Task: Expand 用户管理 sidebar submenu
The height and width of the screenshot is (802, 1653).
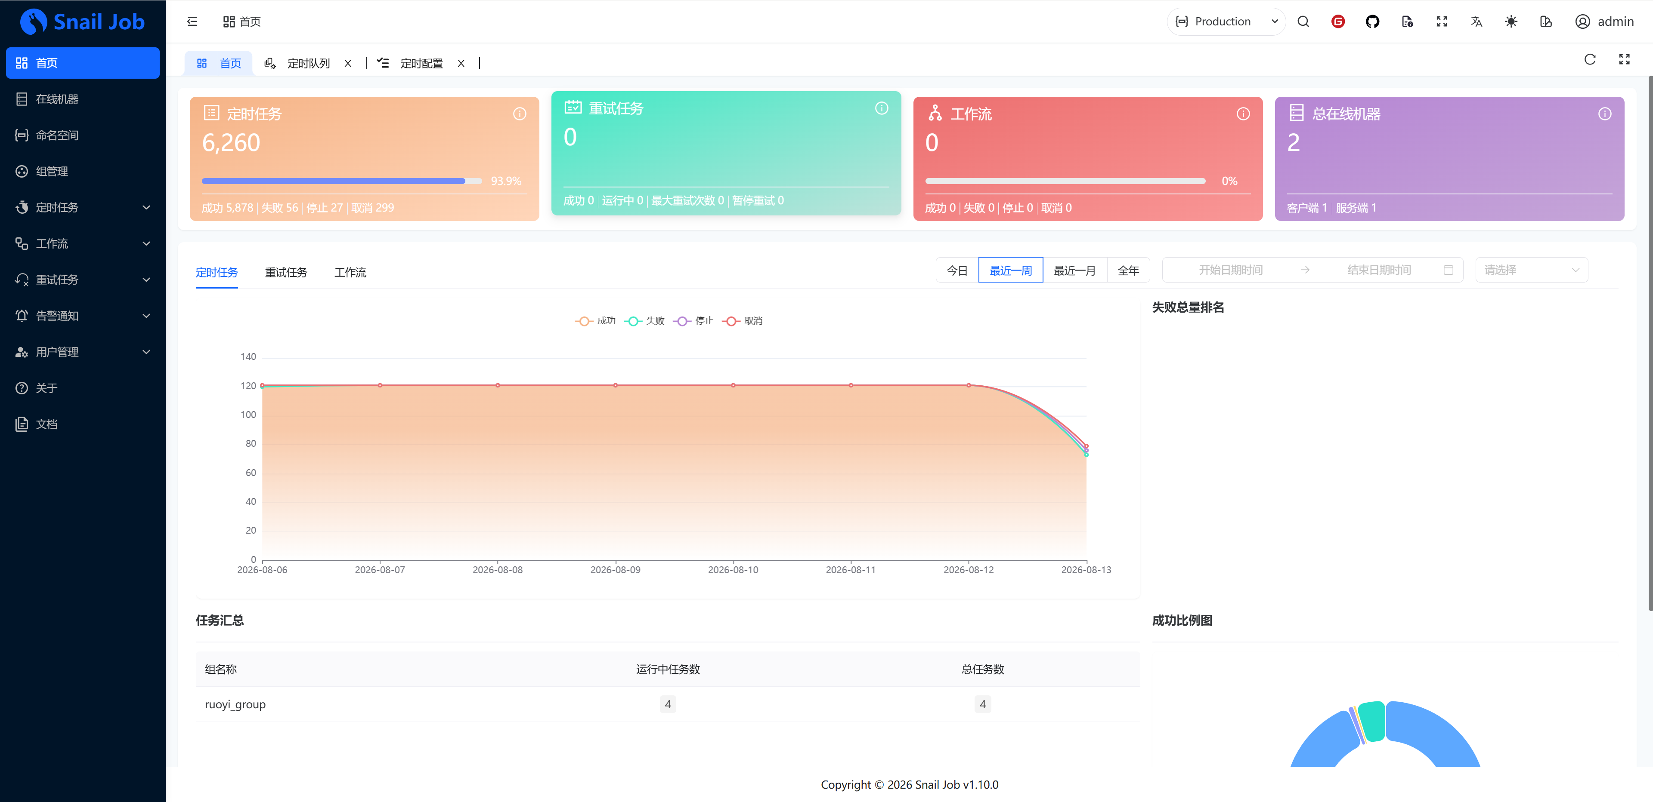Action: (83, 352)
